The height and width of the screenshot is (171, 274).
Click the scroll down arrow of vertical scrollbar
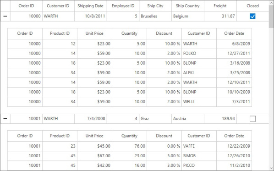tap(271, 168)
